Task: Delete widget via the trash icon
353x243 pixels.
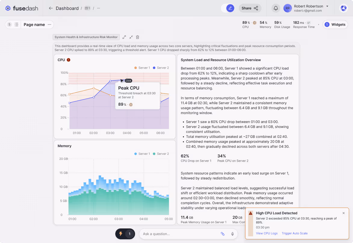Action: pyautogui.click(x=138, y=37)
